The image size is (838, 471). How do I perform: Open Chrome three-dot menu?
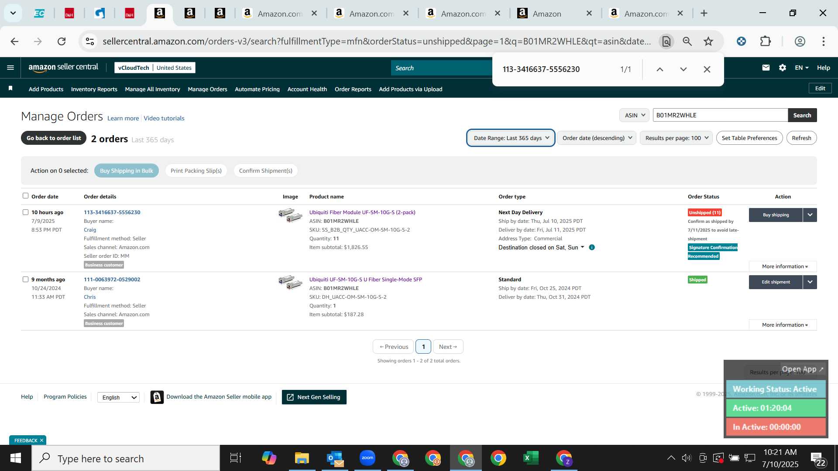tap(824, 41)
